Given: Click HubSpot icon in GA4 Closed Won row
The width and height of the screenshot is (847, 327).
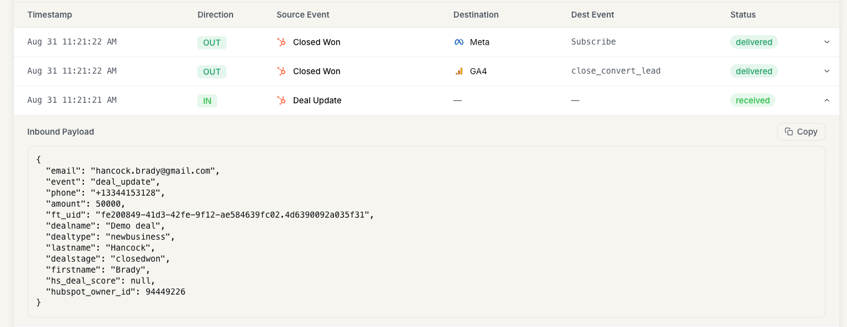Looking at the screenshot, I should (x=281, y=71).
